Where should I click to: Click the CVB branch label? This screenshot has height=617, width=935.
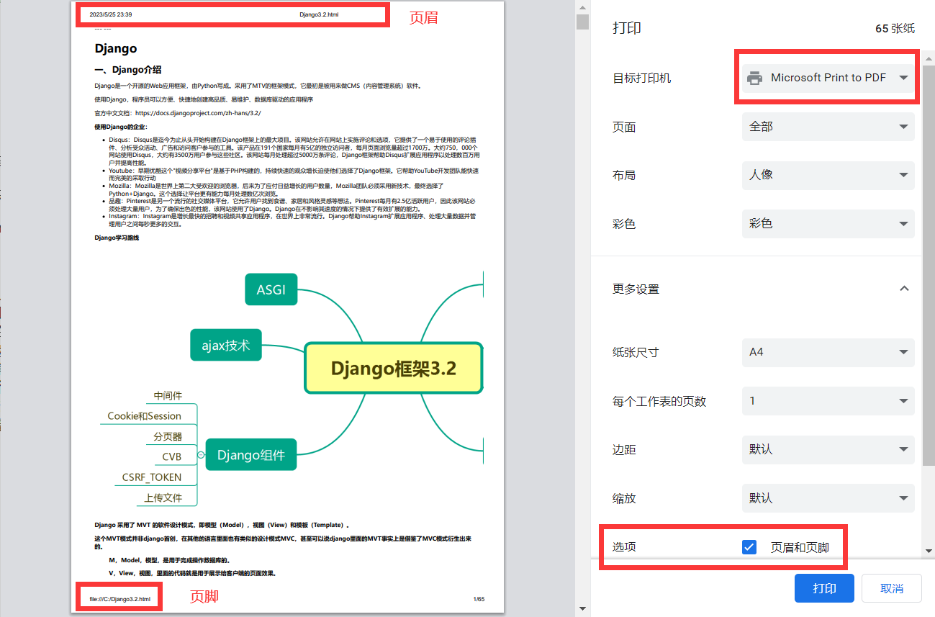(x=171, y=456)
